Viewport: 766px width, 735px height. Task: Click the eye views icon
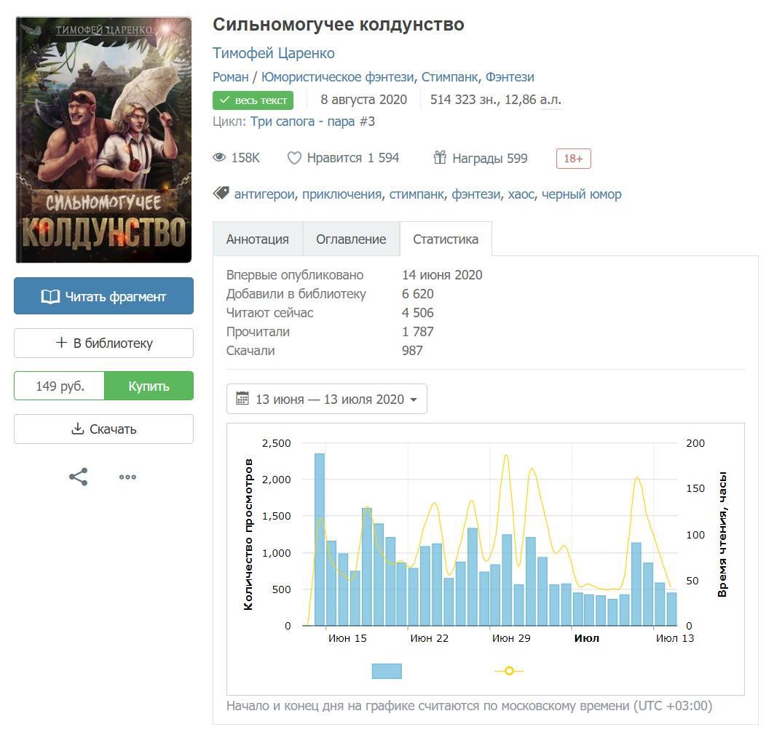point(219,158)
